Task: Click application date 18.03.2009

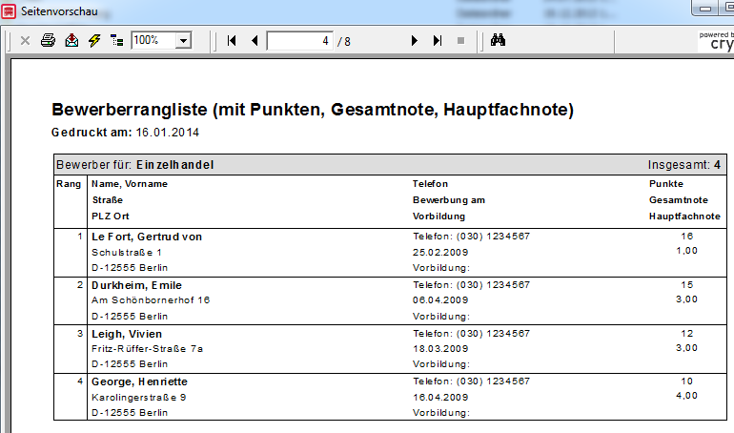Action: click(440, 349)
